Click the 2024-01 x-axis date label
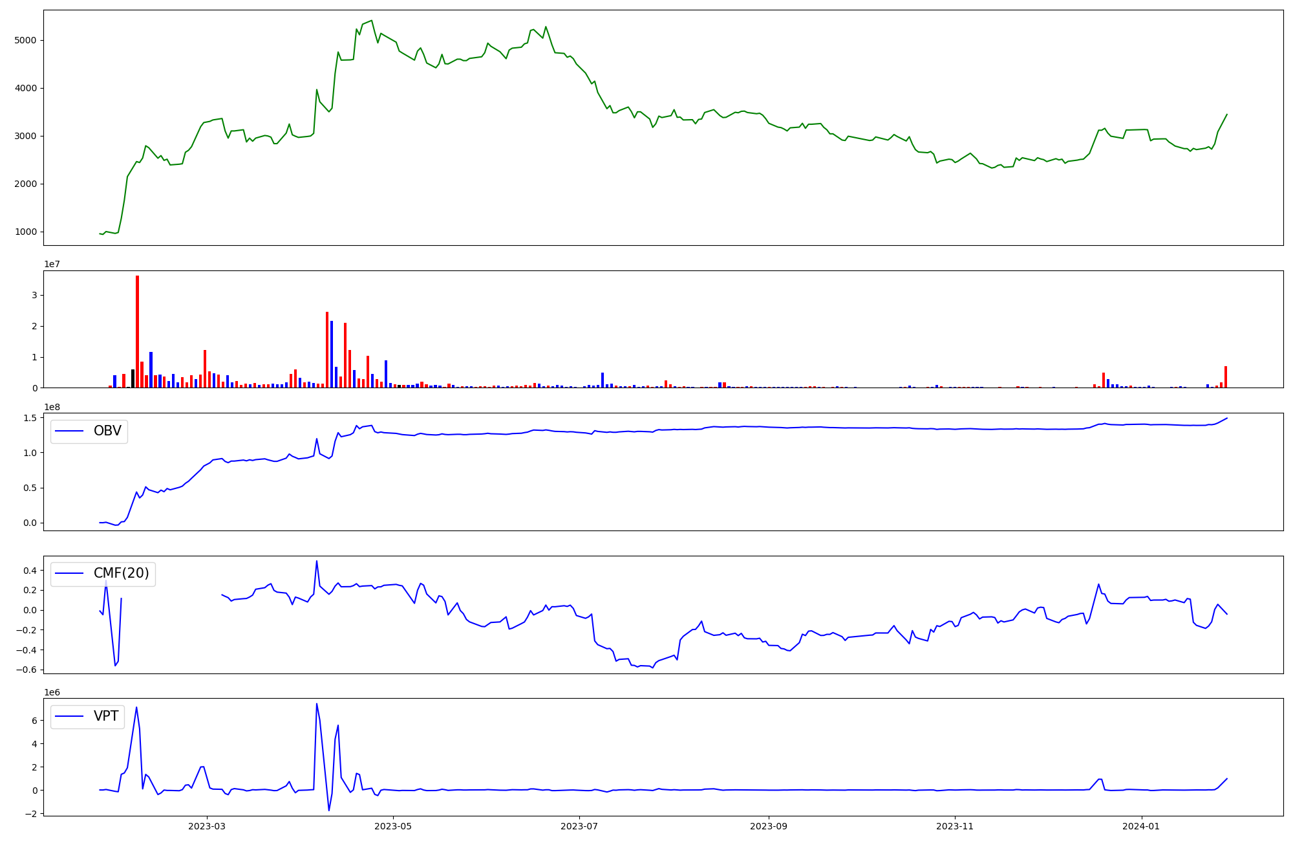Viewport: 1293px width, 841px height. (x=1141, y=826)
